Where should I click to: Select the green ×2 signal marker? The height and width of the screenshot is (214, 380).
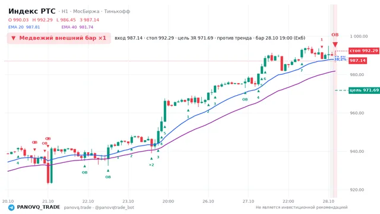151,165
